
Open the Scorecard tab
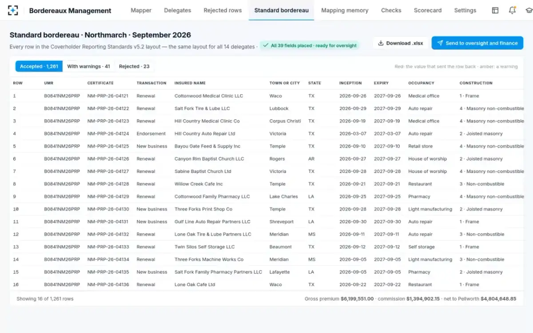428,10
